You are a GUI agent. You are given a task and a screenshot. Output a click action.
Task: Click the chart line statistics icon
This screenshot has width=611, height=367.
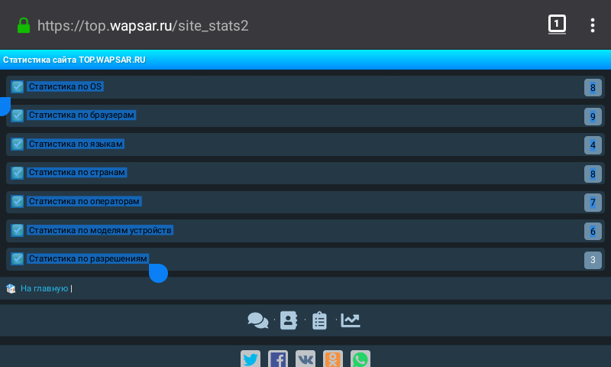click(x=351, y=321)
